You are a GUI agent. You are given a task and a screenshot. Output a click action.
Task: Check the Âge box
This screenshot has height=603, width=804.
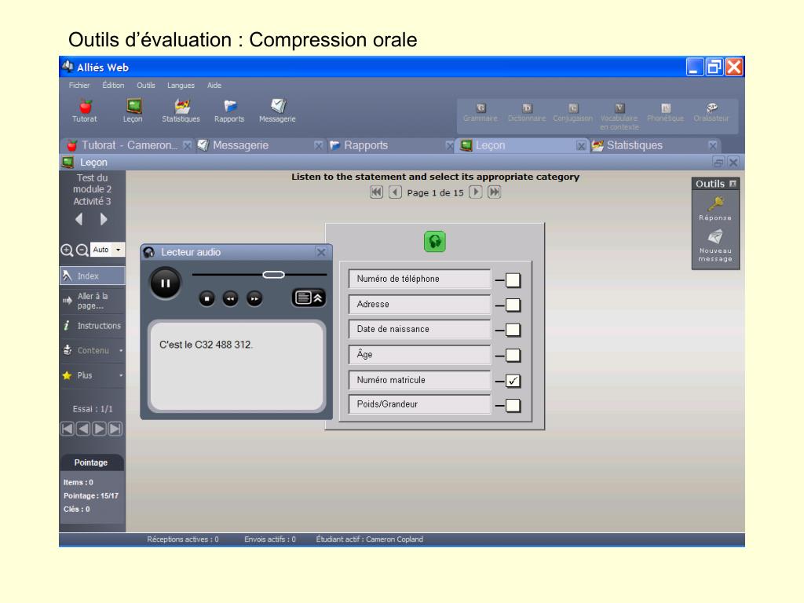[x=513, y=356]
